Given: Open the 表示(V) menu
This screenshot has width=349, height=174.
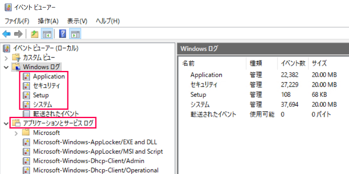Looking at the screenshot, I should tap(77, 21).
